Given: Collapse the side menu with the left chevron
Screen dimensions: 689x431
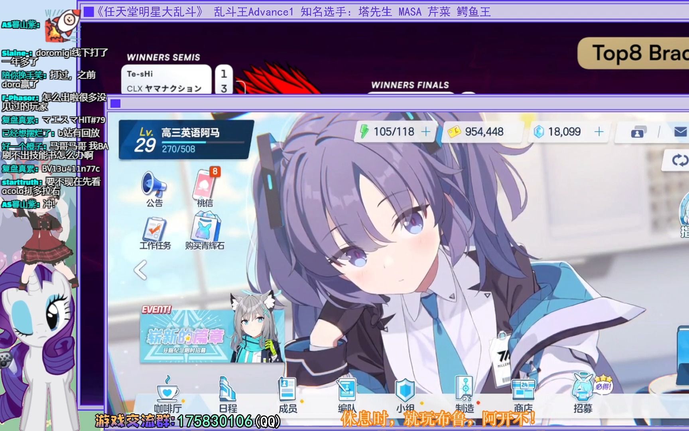Looking at the screenshot, I should (x=140, y=270).
